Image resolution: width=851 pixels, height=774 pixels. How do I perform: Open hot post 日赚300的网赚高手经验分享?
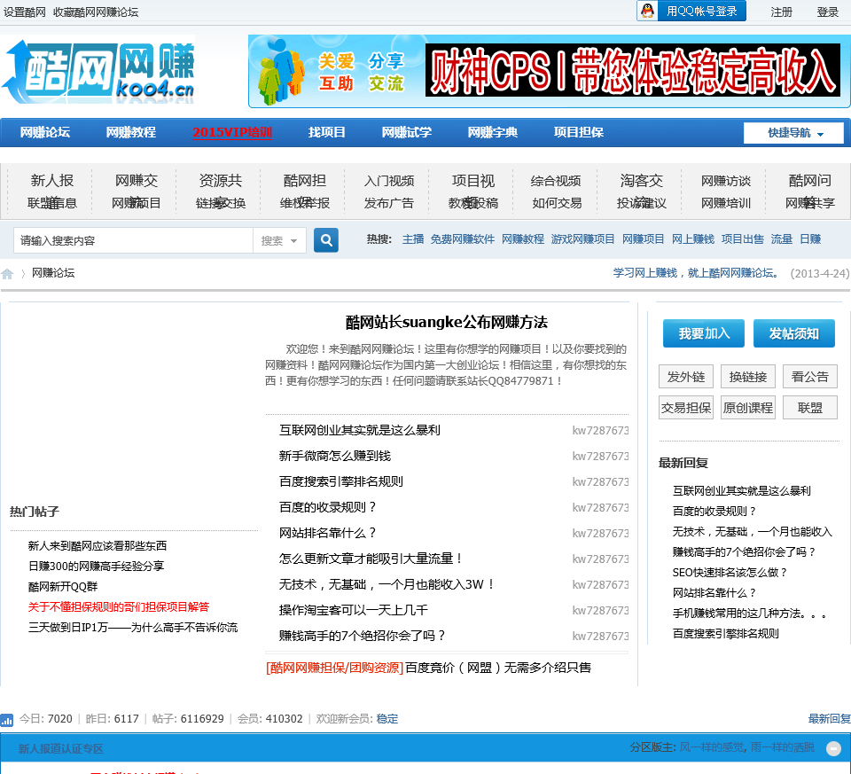(96, 567)
